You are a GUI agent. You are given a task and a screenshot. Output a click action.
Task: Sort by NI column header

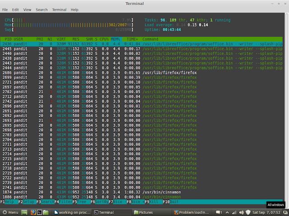pyautogui.click(x=50, y=39)
